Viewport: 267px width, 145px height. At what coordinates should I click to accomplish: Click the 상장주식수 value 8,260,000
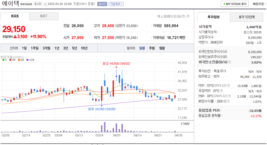point(255,38)
